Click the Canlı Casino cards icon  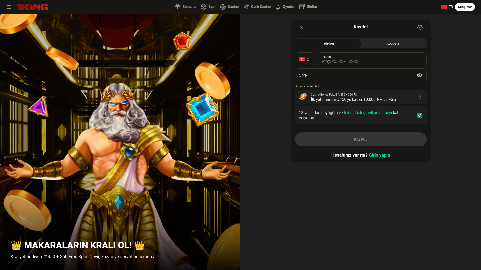(246, 7)
